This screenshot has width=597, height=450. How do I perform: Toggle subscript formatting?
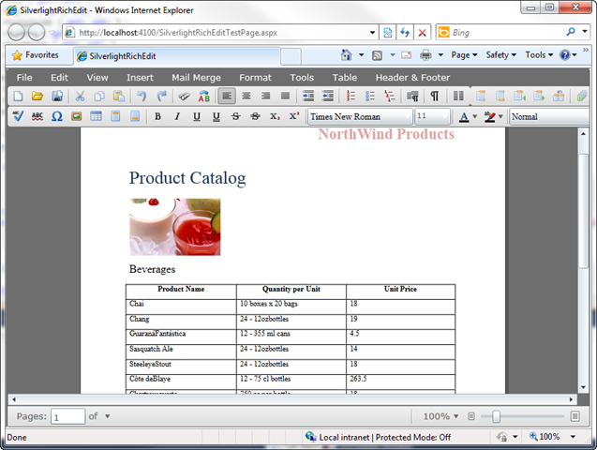[x=275, y=116]
